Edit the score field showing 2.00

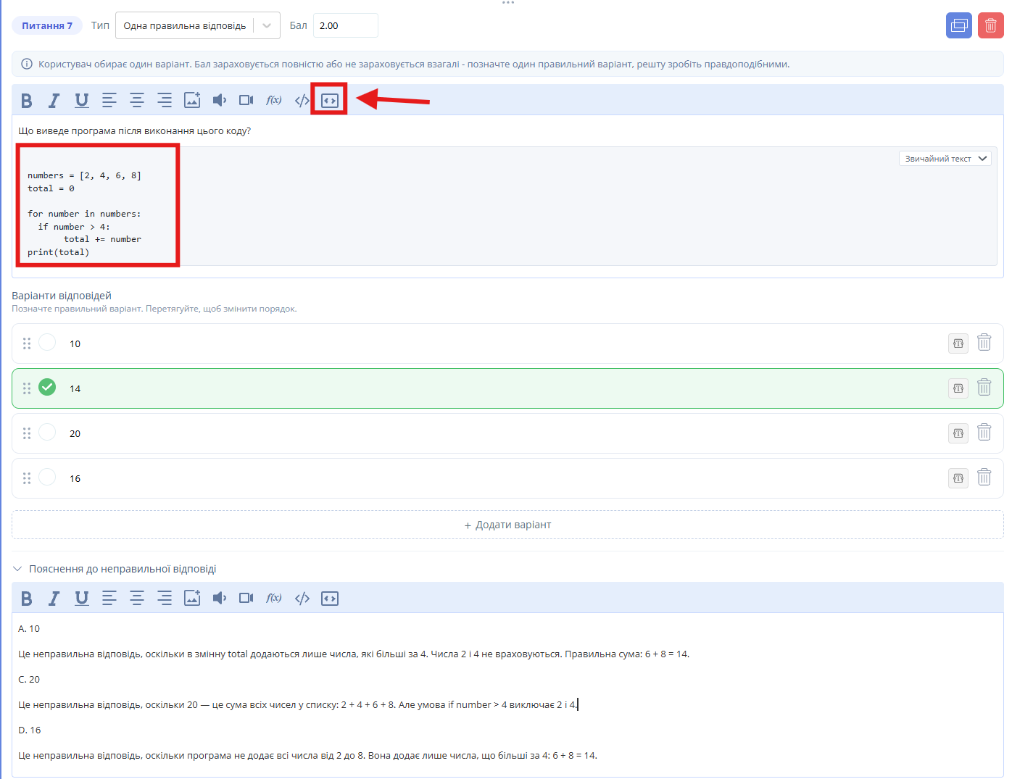click(345, 25)
